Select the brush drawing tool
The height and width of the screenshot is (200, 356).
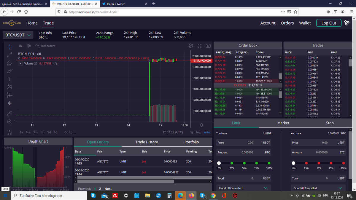(9, 71)
